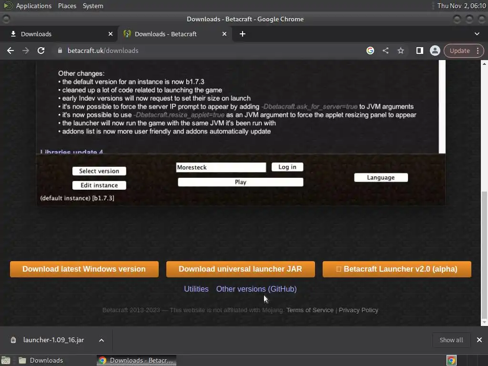This screenshot has height=366, width=488.
Task: Open the Utilities link
Action: pos(196,289)
